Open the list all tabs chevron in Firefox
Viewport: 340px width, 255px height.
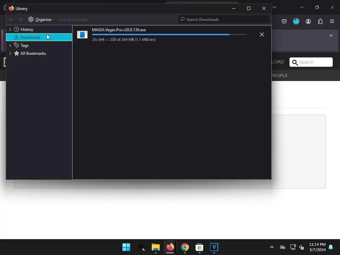tap(275, 7)
